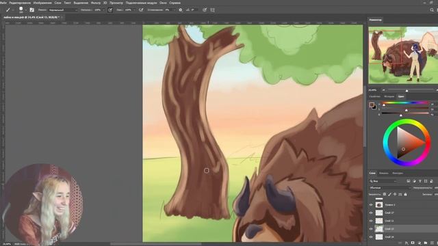Select the Слой 17 layer thumbnail
Image resolution: width=438 pixels, height=246 pixels.
click(379, 213)
